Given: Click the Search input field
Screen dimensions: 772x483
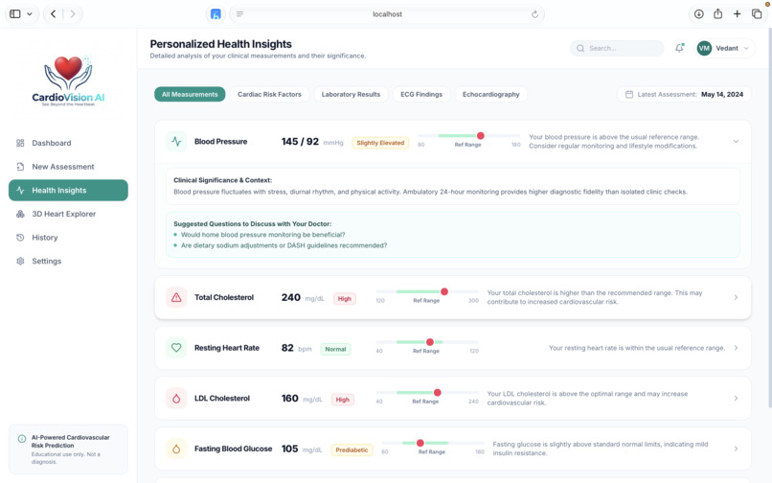Looking at the screenshot, I should tap(617, 48).
